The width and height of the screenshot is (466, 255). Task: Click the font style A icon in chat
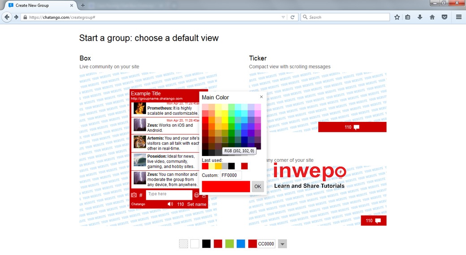[204, 195]
